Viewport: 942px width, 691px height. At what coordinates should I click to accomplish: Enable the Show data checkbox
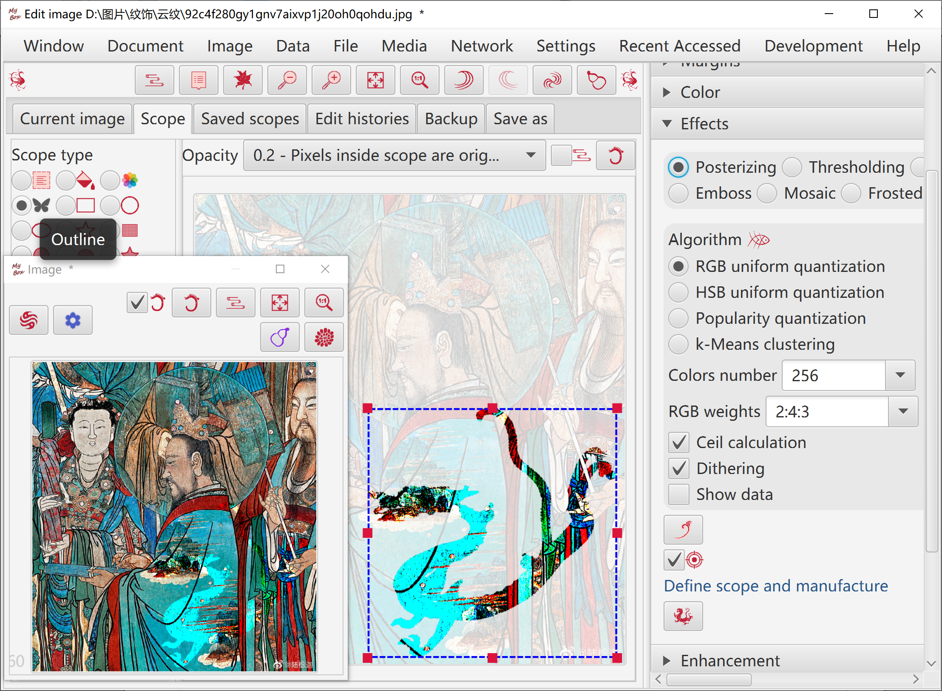click(679, 494)
